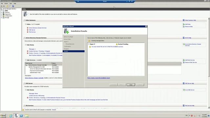Expand the Diagnostics tree node
The width and height of the screenshot is (210, 118).
(1, 14)
